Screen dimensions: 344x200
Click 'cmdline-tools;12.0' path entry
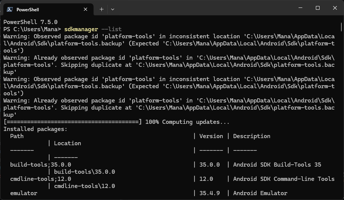pyautogui.click(x=41, y=179)
